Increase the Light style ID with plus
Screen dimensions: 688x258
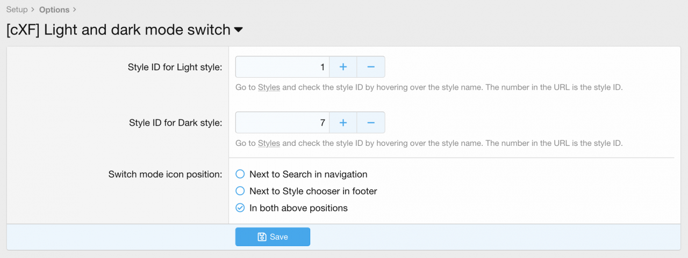click(343, 67)
